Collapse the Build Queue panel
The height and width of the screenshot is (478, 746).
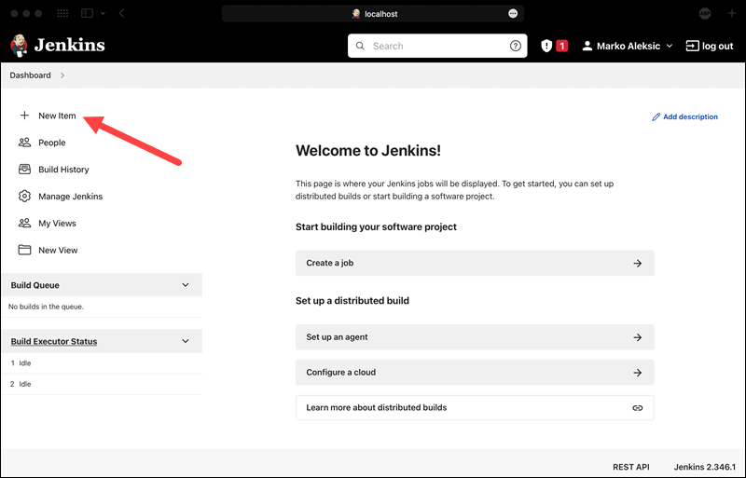(186, 285)
